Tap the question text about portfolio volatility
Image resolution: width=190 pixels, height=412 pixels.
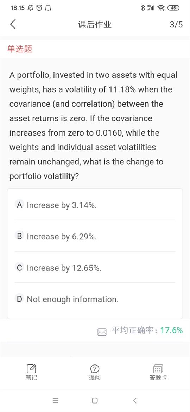(x=94, y=126)
